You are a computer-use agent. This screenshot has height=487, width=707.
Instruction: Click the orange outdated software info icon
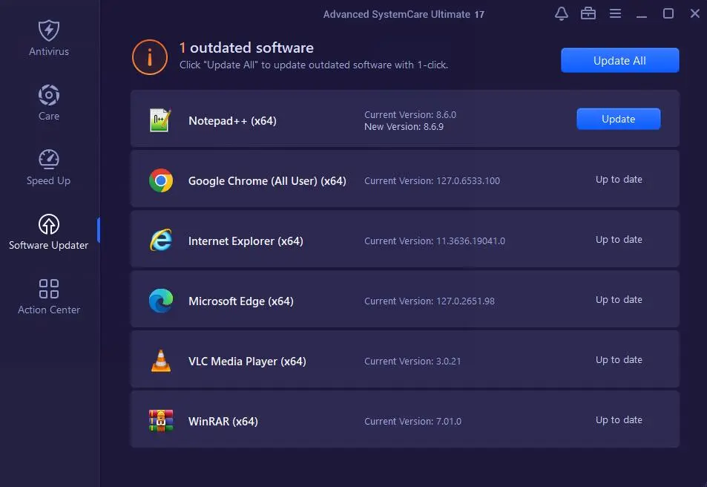[x=149, y=56]
